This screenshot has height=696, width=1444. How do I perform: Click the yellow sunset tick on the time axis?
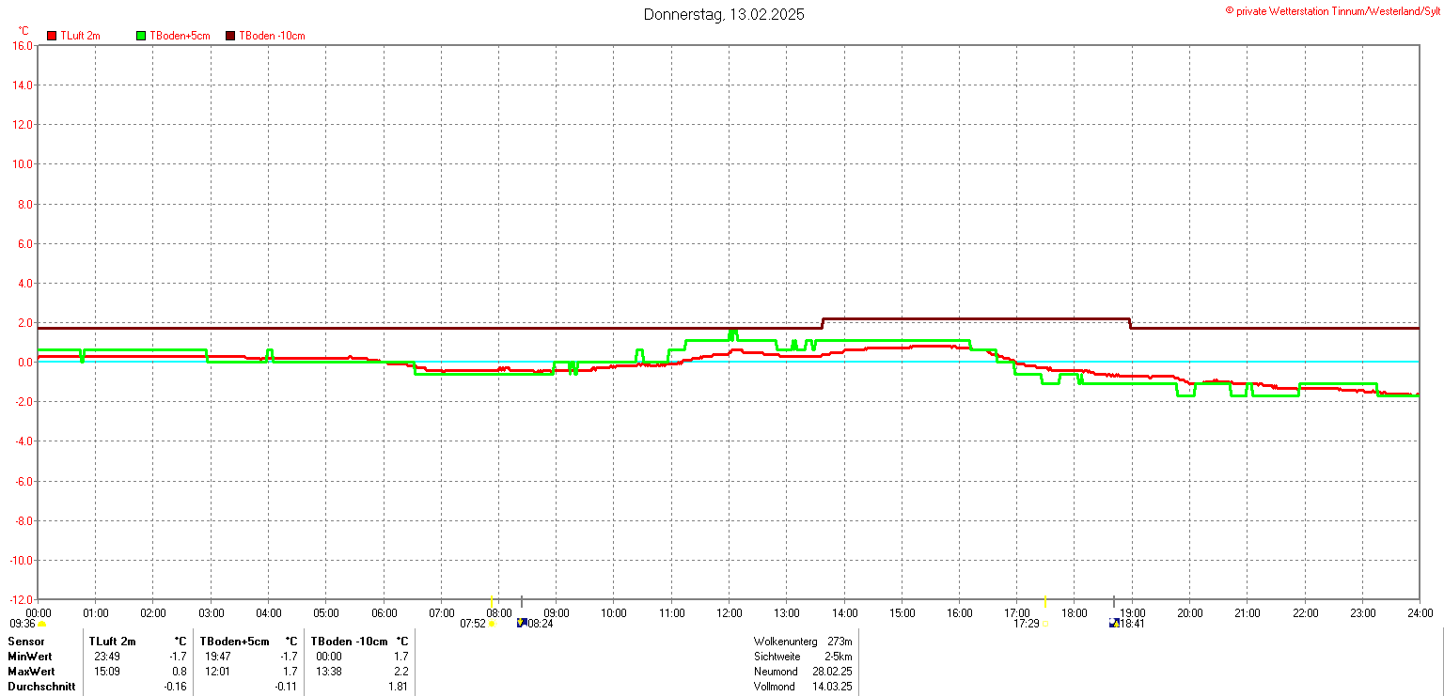click(1045, 601)
